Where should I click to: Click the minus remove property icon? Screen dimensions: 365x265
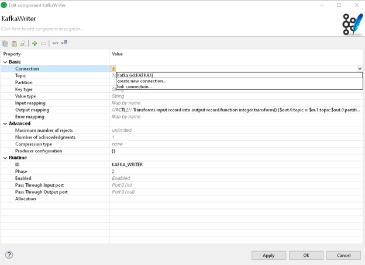(x=43, y=43)
